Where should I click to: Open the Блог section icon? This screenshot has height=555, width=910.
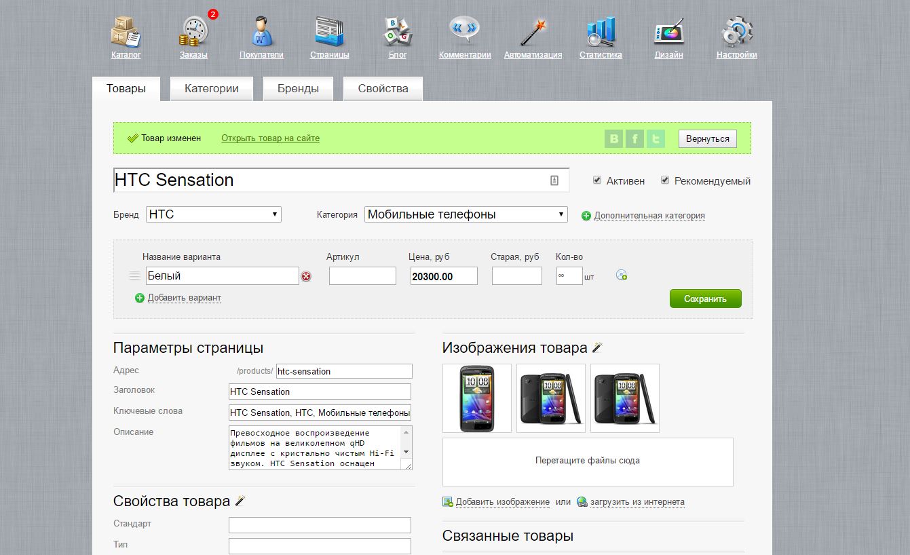(x=398, y=31)
